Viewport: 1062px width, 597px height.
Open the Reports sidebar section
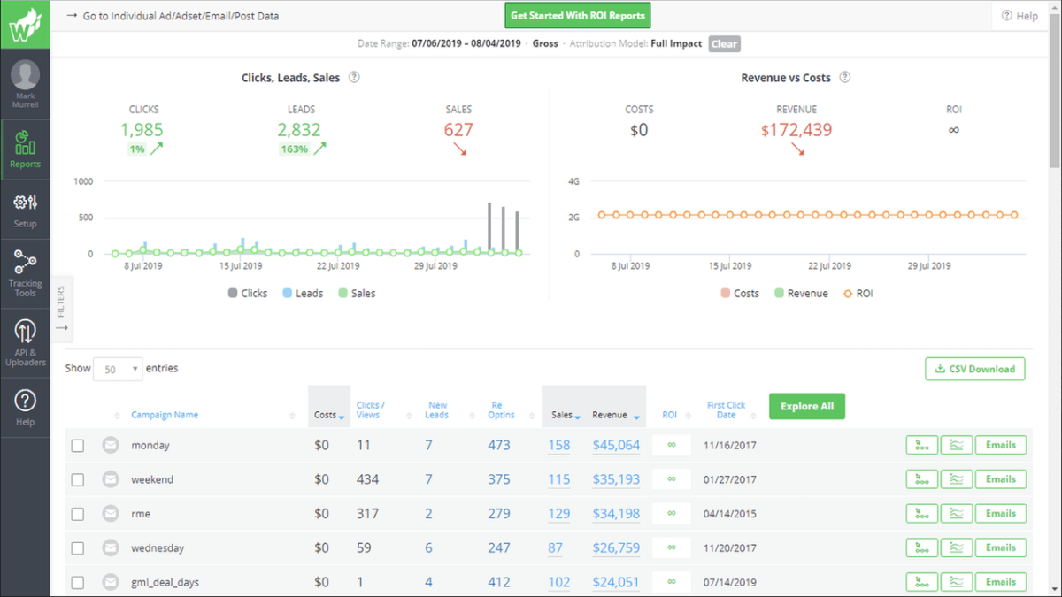pos(25,148)
